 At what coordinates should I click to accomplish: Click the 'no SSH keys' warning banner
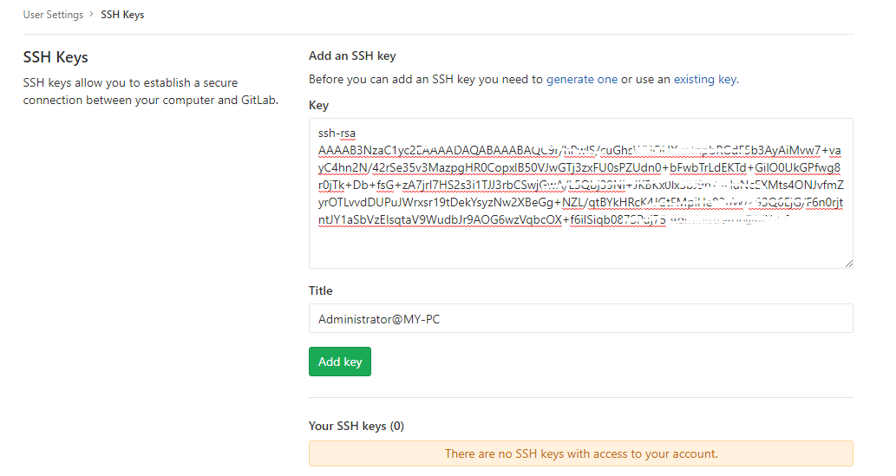click(581, 453)
